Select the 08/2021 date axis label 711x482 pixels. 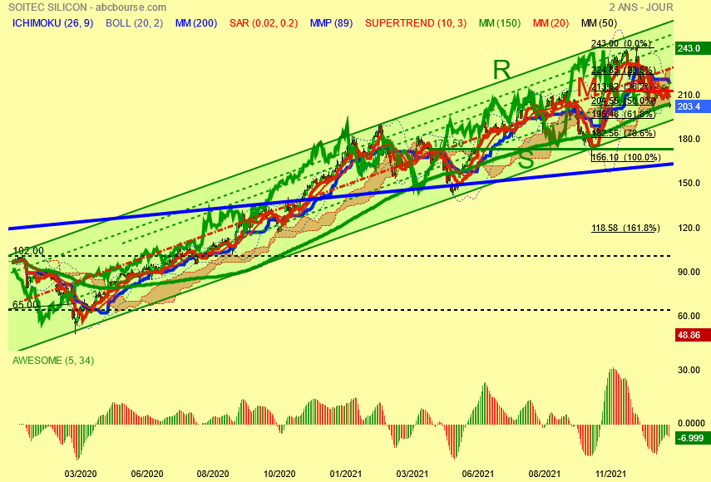545,474
